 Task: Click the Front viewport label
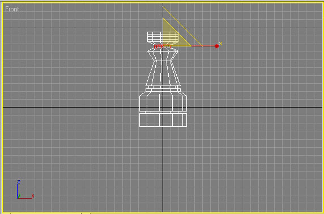click(12, 9)
